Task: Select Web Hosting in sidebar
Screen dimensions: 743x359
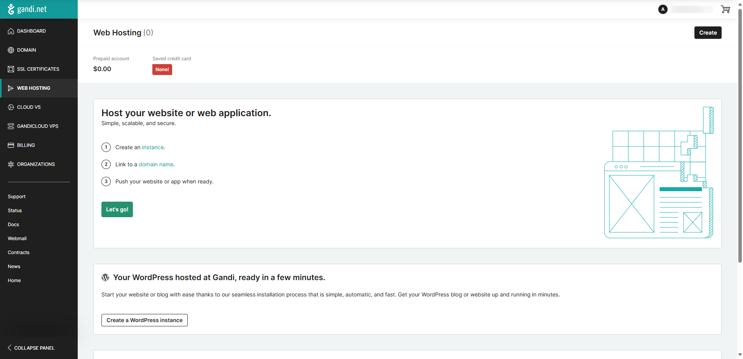Action: tap(39, 88)
